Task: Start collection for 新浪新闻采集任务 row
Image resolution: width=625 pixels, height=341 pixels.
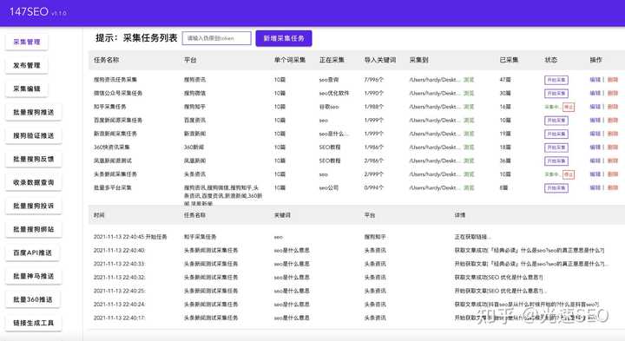Action: [x=556, y=134]
